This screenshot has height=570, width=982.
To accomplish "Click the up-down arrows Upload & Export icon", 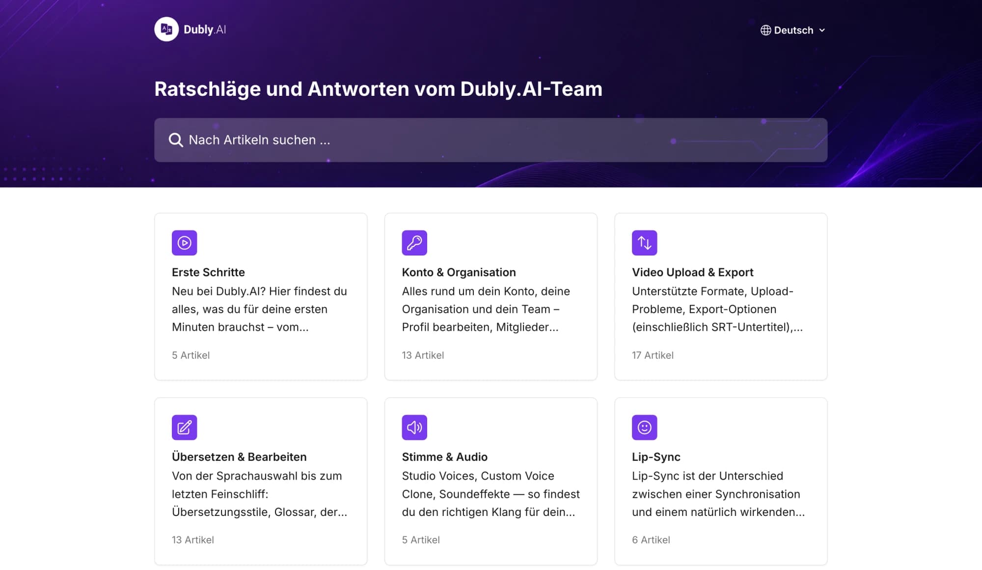I will [645, 243].
